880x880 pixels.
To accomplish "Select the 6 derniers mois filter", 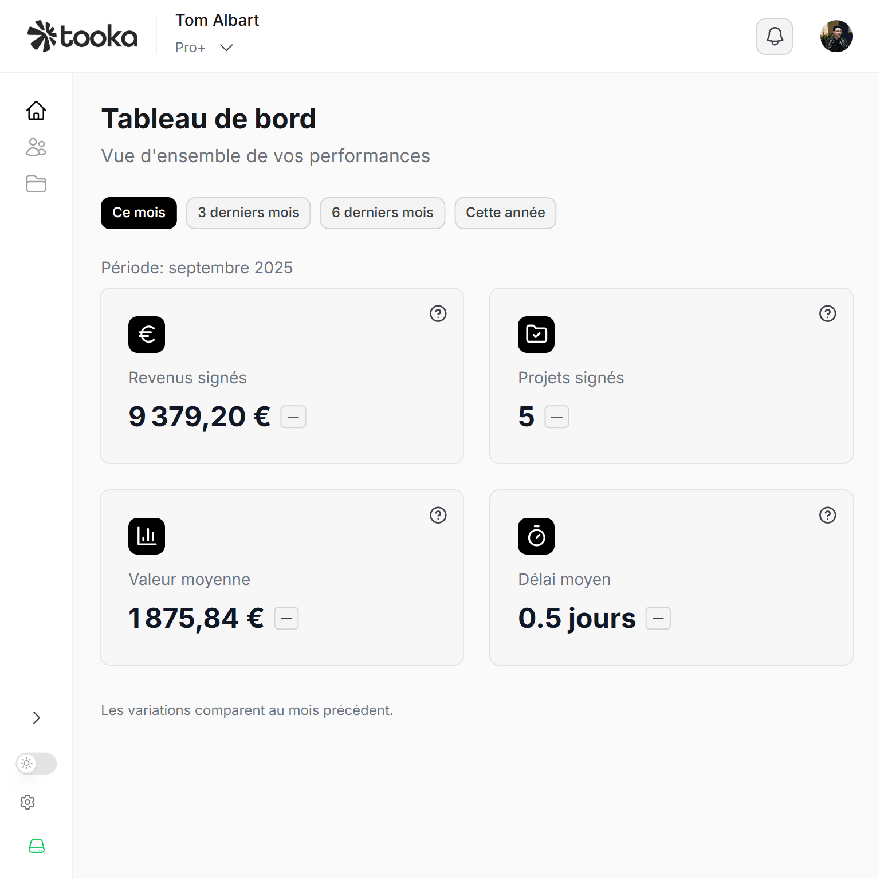I will point(382,213).
